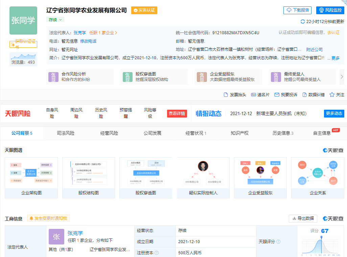
Task: Open the 股权穿透图 thumbnail in 天眼图谱
Action: coord(146,178)
